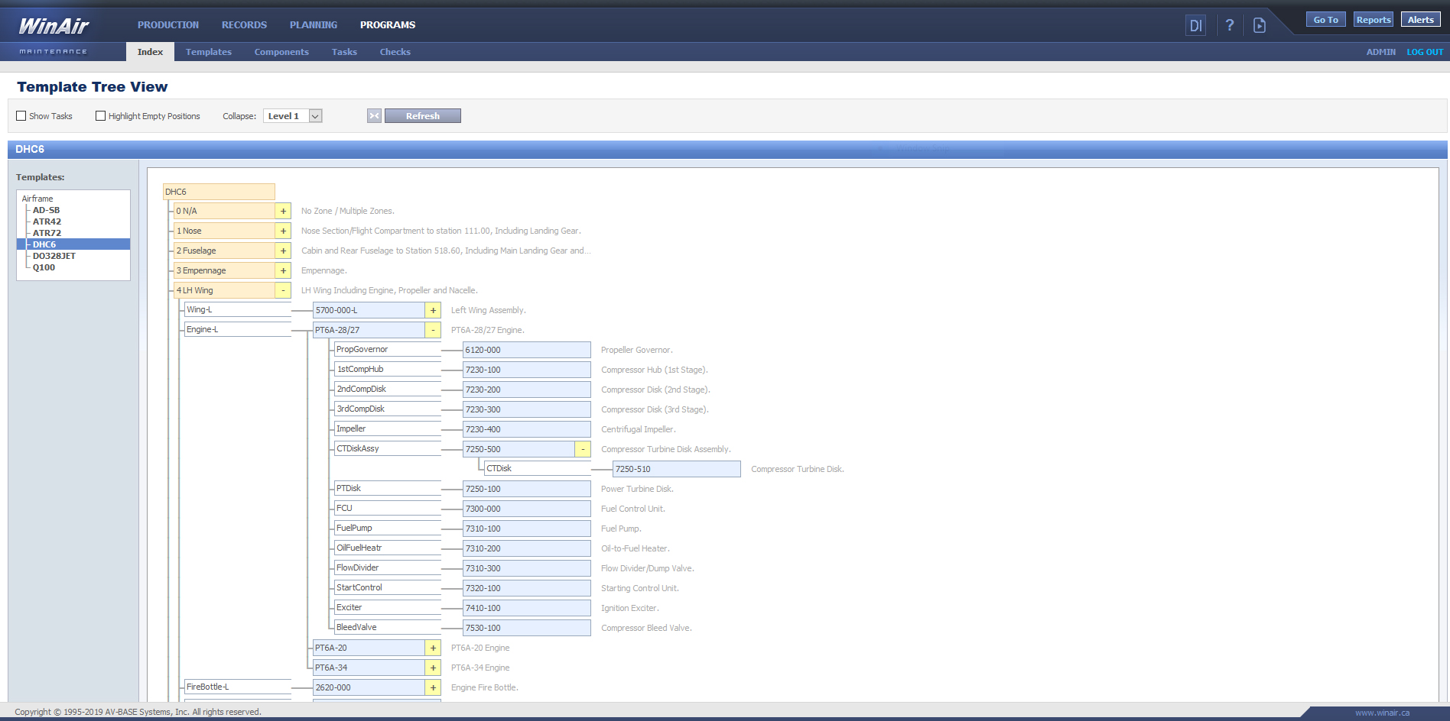Expand the 5700-000-L wing assembly

pos(433,311)
